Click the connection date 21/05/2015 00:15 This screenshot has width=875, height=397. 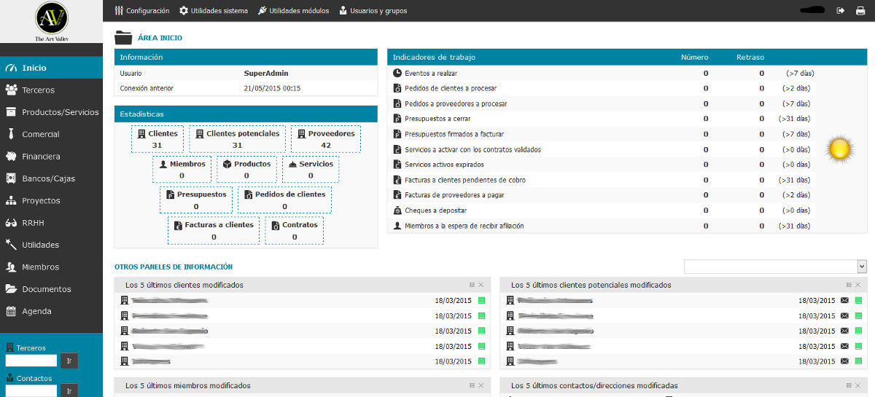(x=272, y=88)
